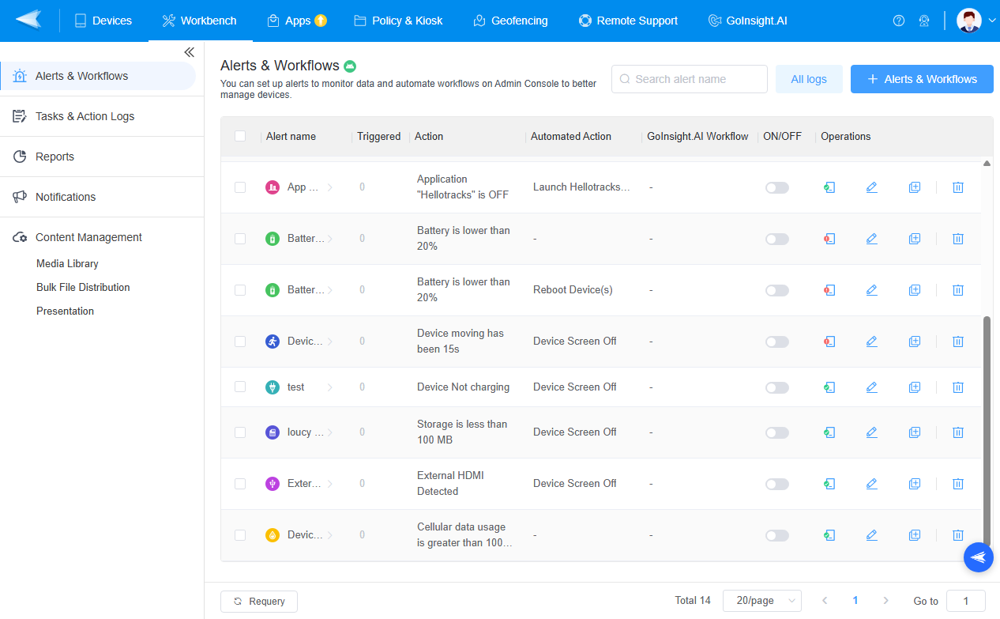Collapse the left sidebar with double chevron
This screenshot has width=1000, height=619.
pyautogui.click(x=189, y=52)
